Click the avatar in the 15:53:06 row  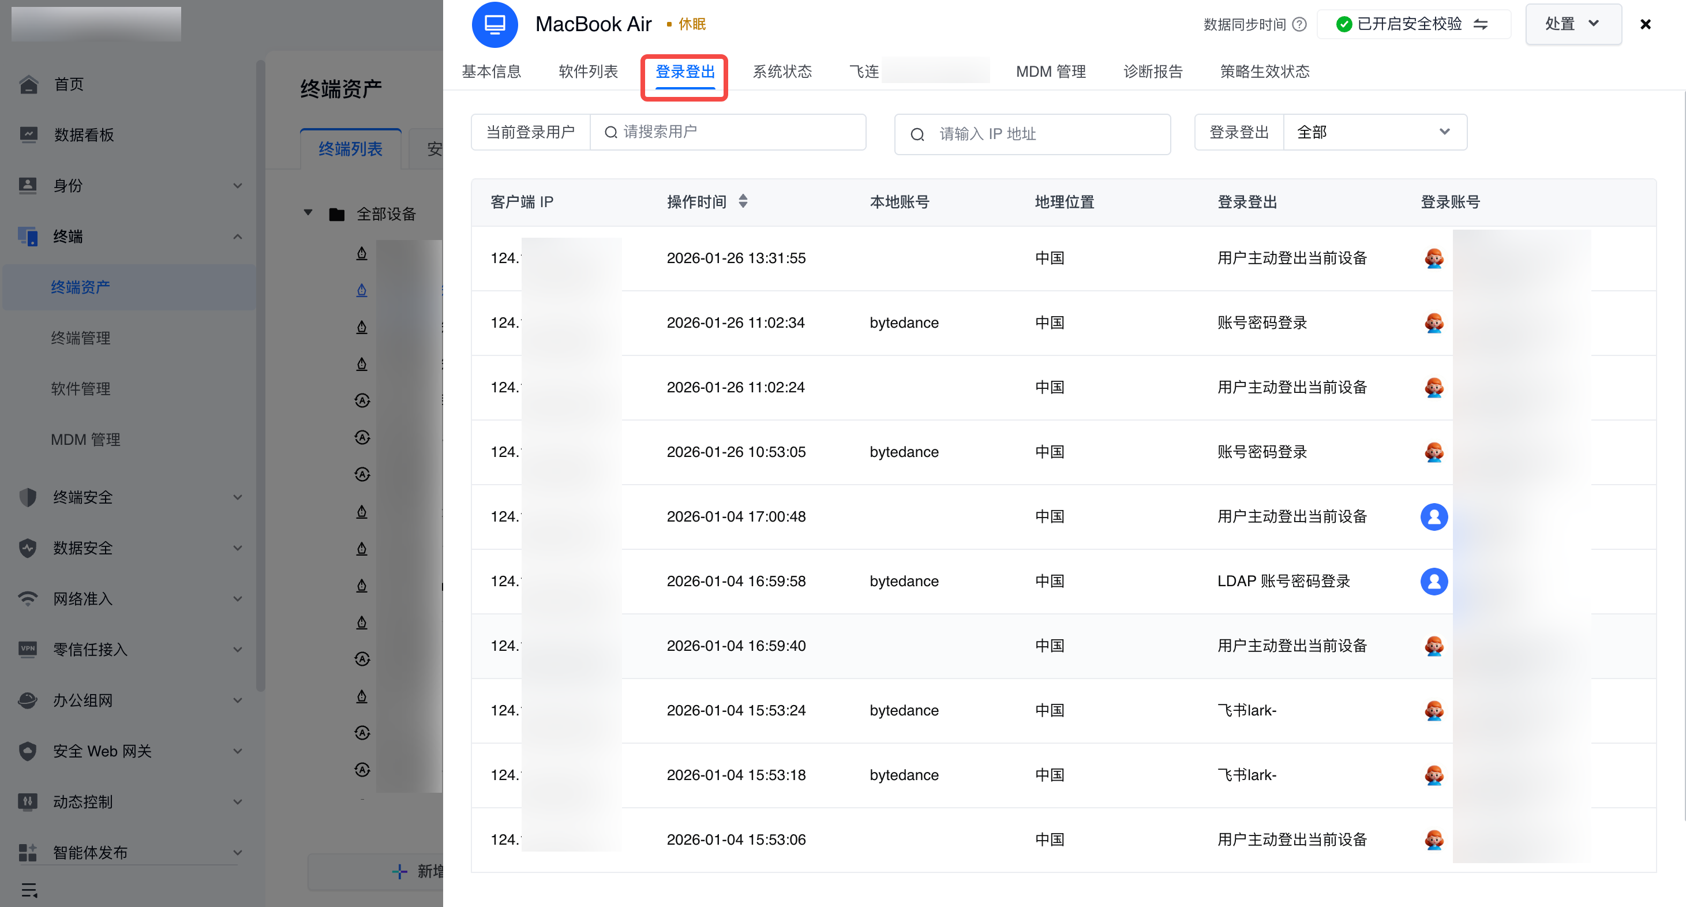(1434, 839)
